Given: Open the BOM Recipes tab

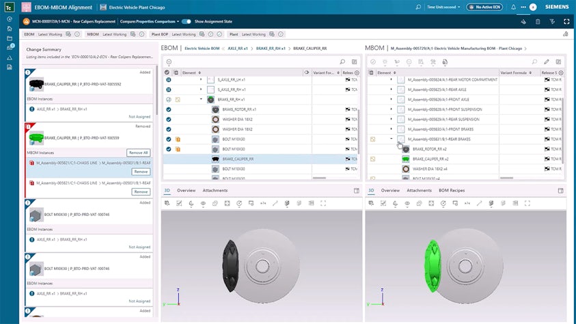Looking at the screenshot, I should (452, 190).
